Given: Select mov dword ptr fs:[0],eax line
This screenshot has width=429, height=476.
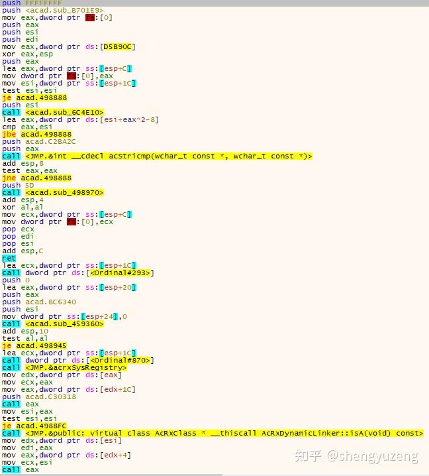Looking at the screenshot, I should click(x=58, y=76).
